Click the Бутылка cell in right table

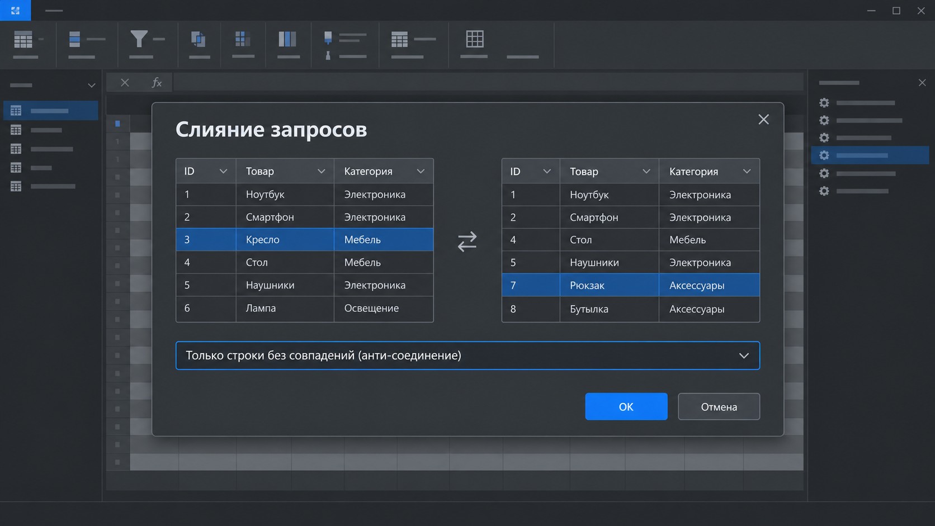coord(609,309)
